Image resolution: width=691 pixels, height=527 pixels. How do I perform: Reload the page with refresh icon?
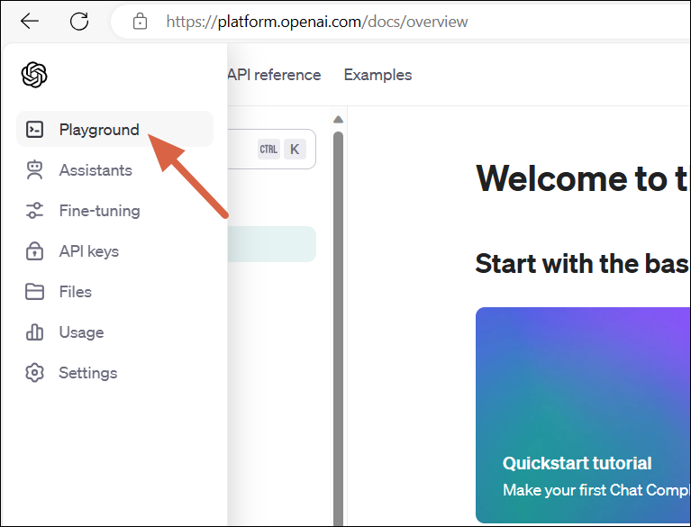coord(79,21)
